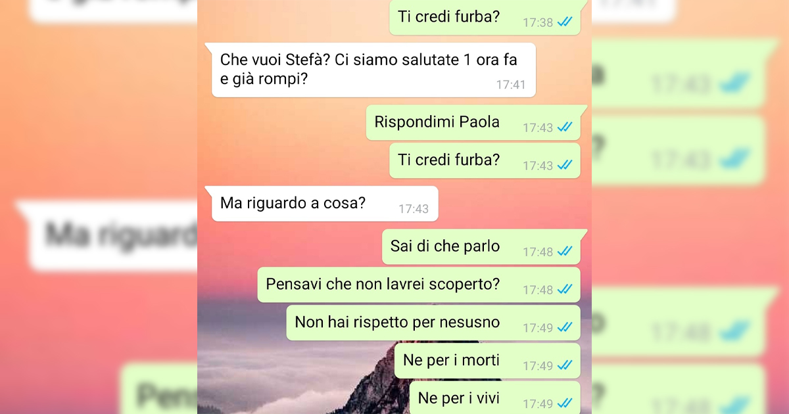Image resolution: width=789 pixels, height=414 pixels.
Task: Tap the 'Ne per i morti' message
Action: pyautogui.click(x=487, y=361)
